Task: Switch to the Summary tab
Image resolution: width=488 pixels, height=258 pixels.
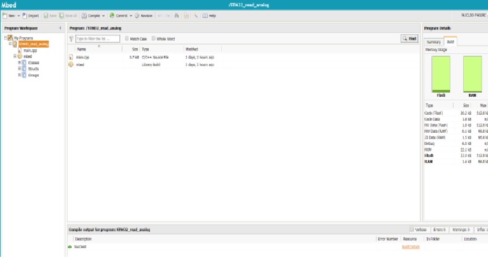Action: 433,42
